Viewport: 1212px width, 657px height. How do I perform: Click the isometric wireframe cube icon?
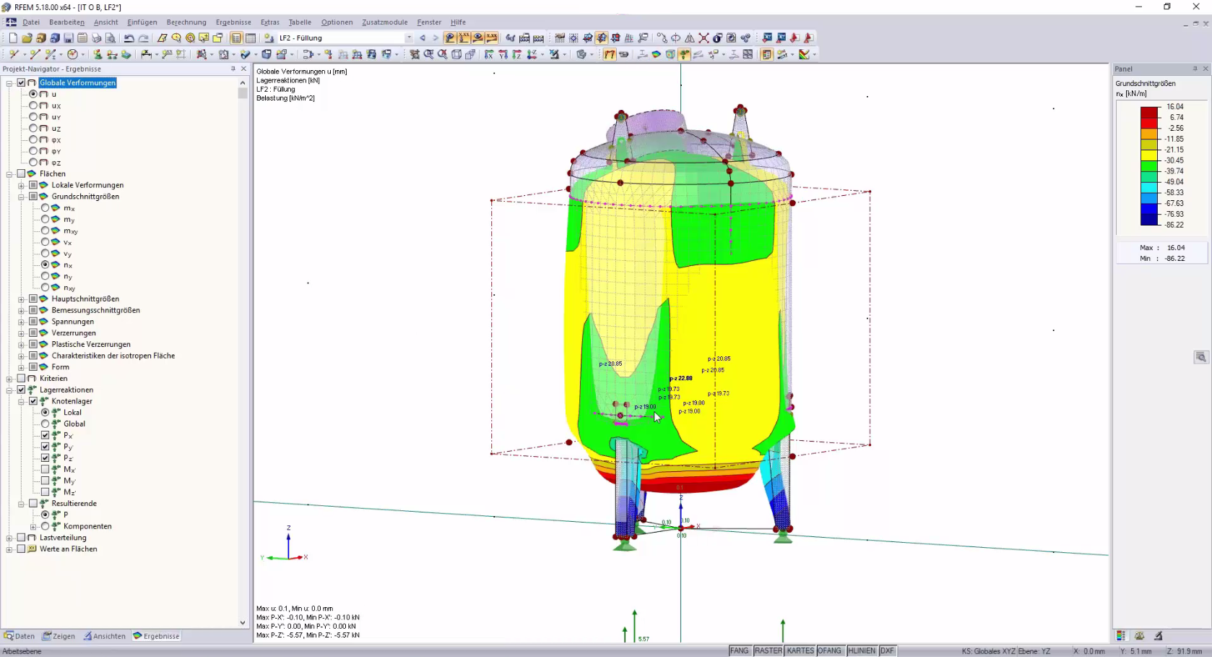(456, 54)
